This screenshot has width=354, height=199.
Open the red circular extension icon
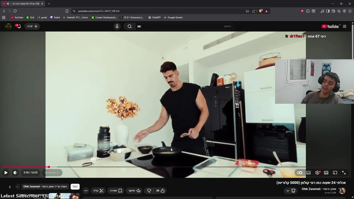[x=302, y=11]
